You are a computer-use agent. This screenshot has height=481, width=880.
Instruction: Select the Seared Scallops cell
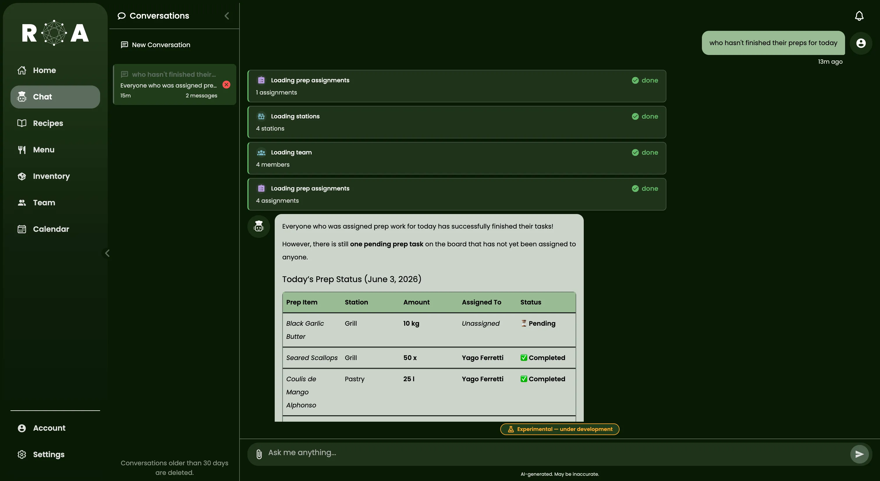tap(312, 358)
